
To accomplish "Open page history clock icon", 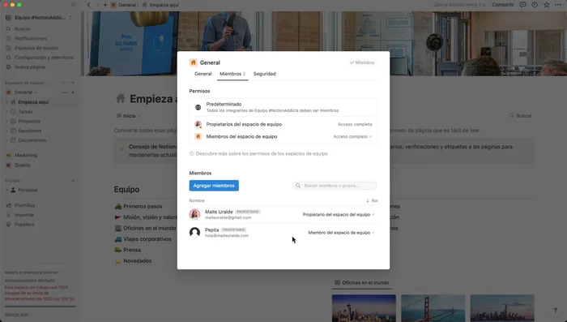I will (x=535, y=5).
